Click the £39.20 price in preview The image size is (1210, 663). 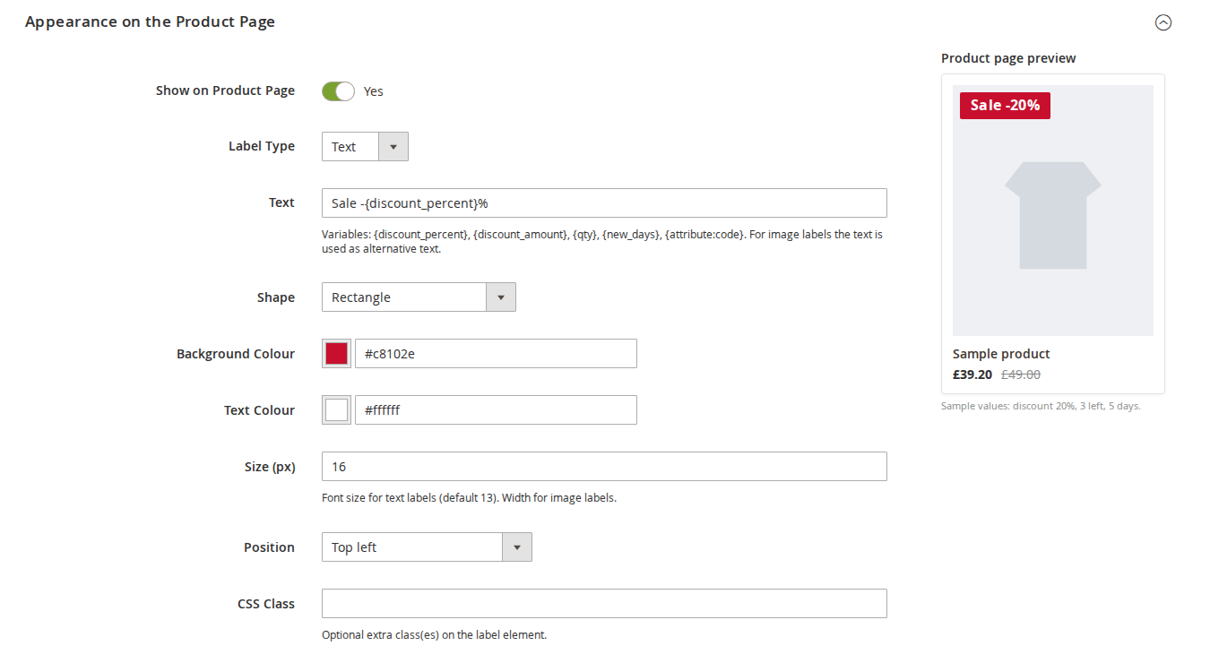(x=972, y=375)
